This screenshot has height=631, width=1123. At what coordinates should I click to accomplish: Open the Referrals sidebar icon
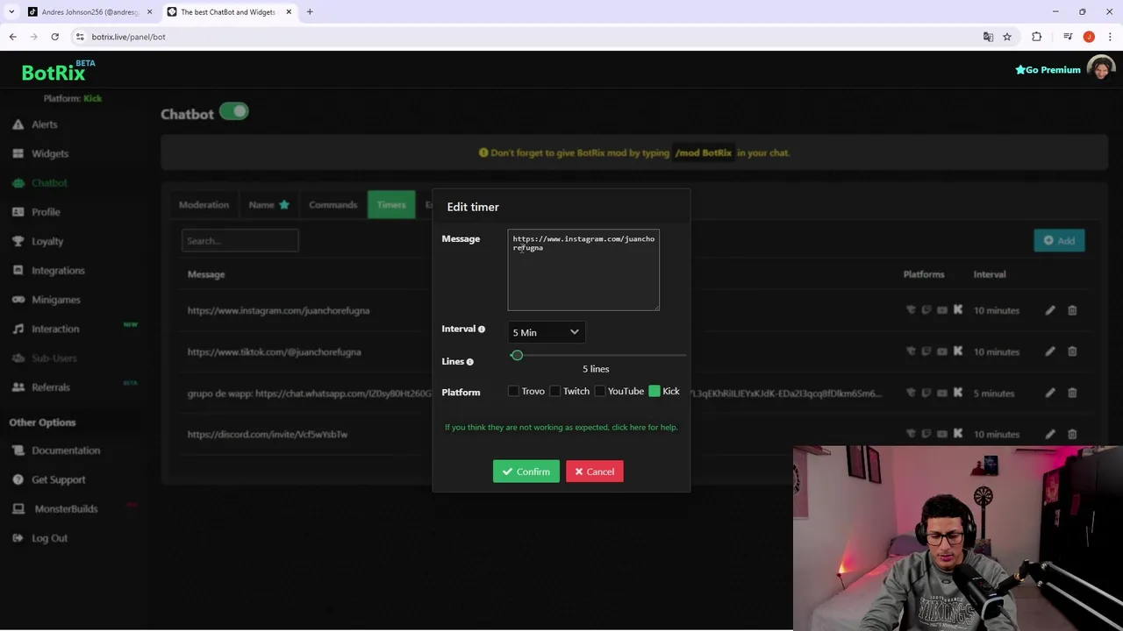[18, 387]
